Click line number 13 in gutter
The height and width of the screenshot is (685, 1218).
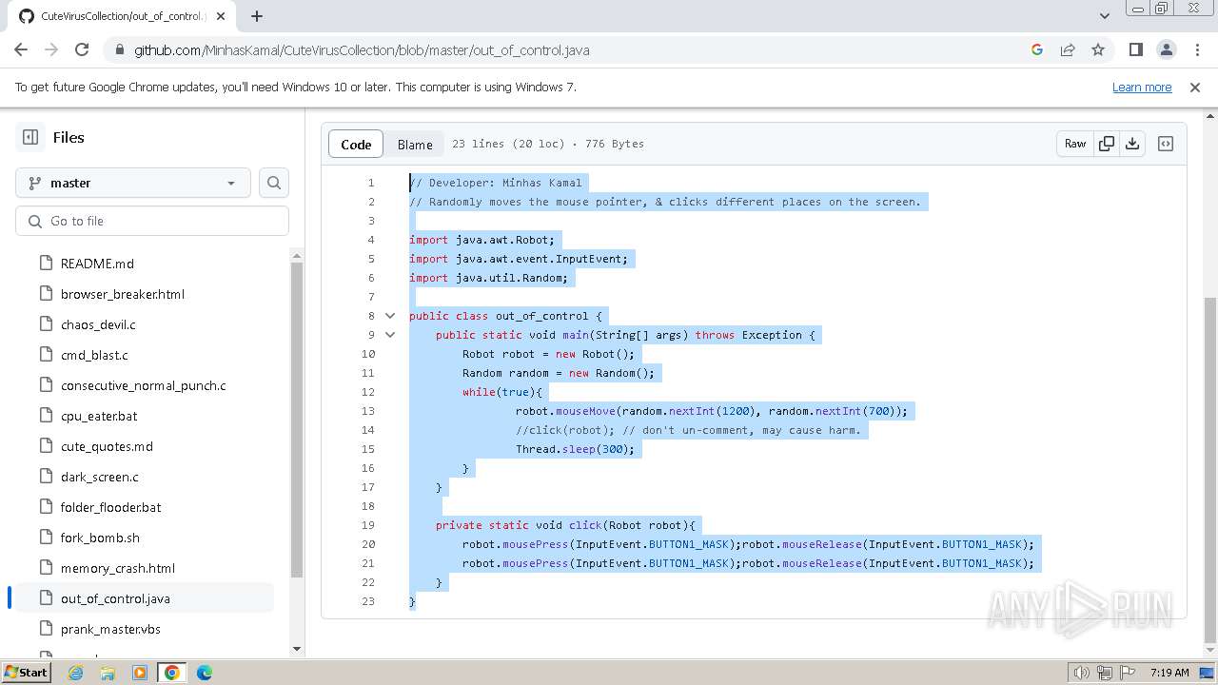coord(368,411)
